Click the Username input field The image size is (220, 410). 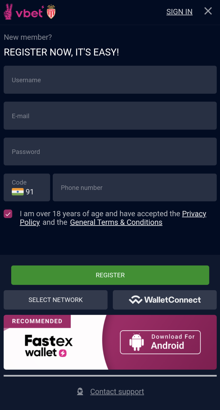coord(110,80)
